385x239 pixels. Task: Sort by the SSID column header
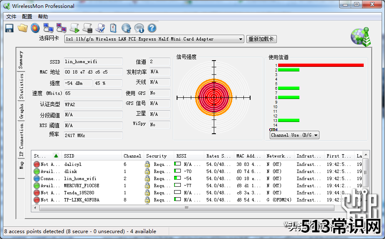tap(91, 156)
